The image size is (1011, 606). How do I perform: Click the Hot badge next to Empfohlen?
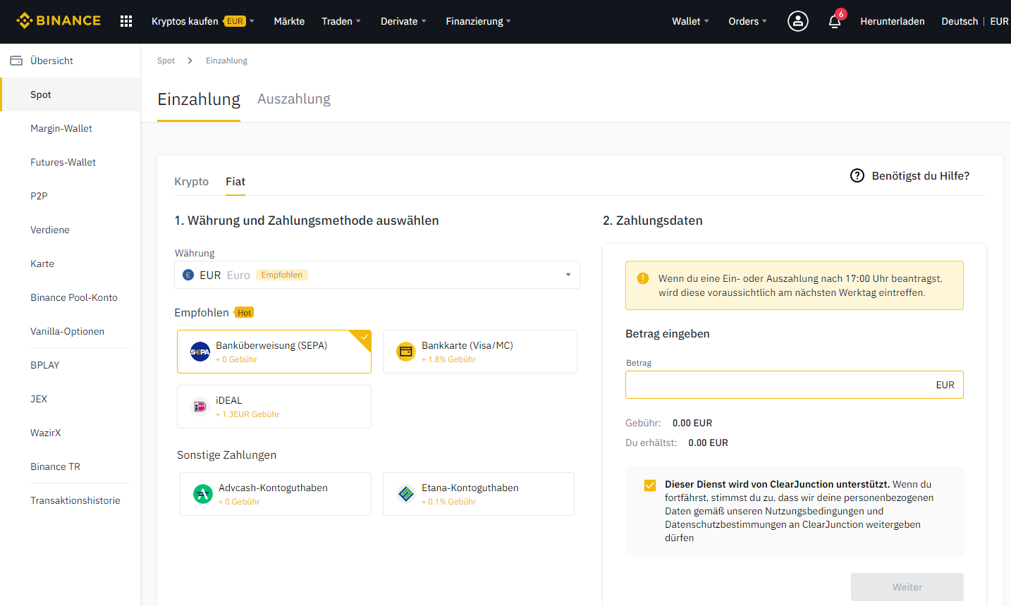click(244, 312)
